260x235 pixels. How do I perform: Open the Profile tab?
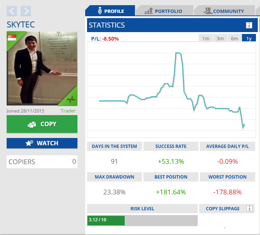point(110,11)
